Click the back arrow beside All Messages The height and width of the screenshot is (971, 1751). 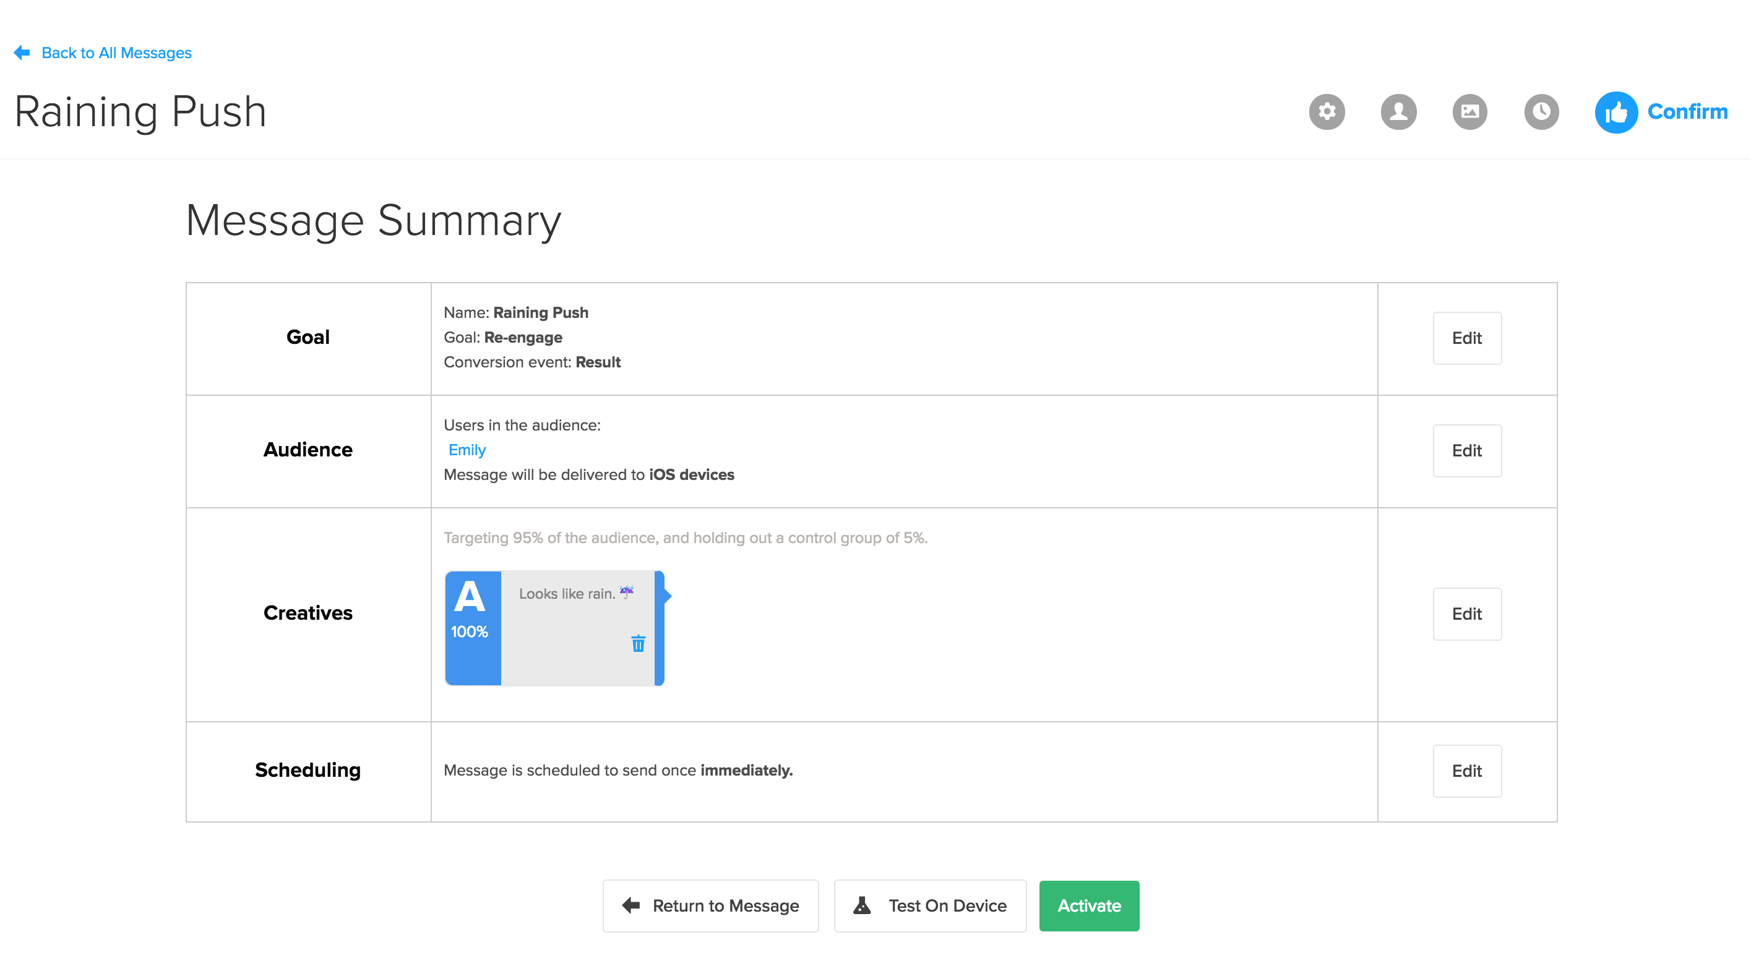(x=22, y=53)
